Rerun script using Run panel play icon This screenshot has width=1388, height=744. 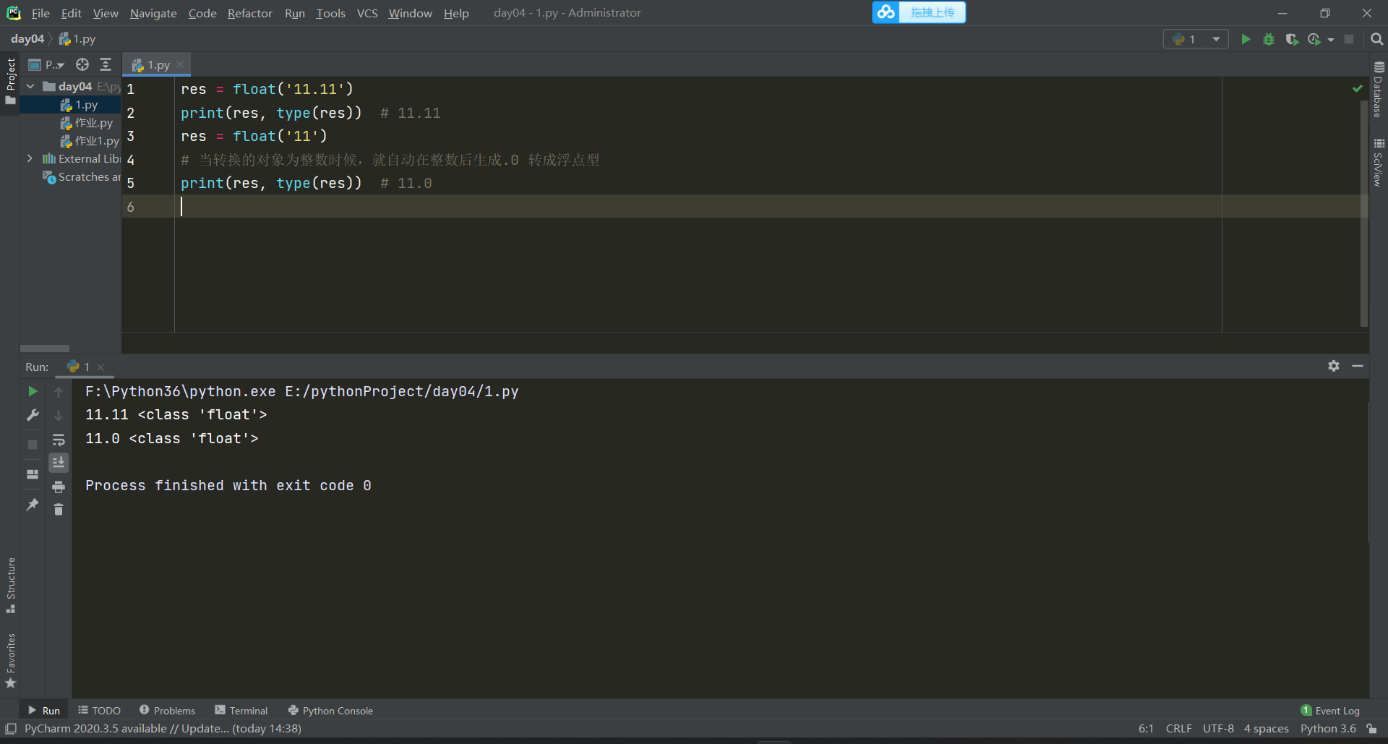33,391
